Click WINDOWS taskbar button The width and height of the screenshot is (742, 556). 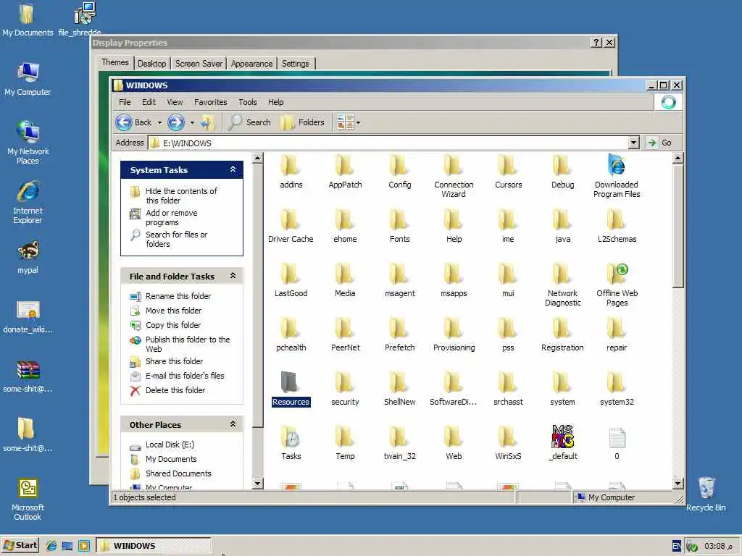[154, 546]
